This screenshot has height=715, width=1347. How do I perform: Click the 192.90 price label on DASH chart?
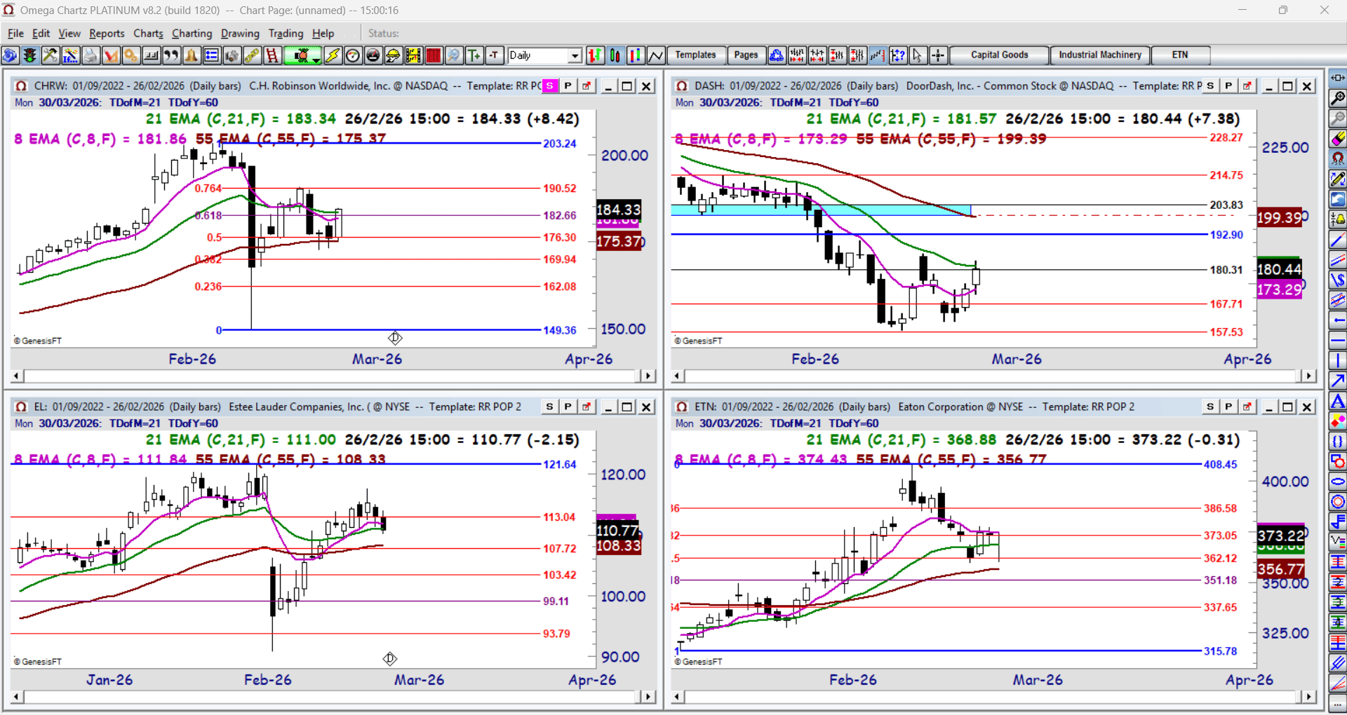click(x=1226, y=235)
